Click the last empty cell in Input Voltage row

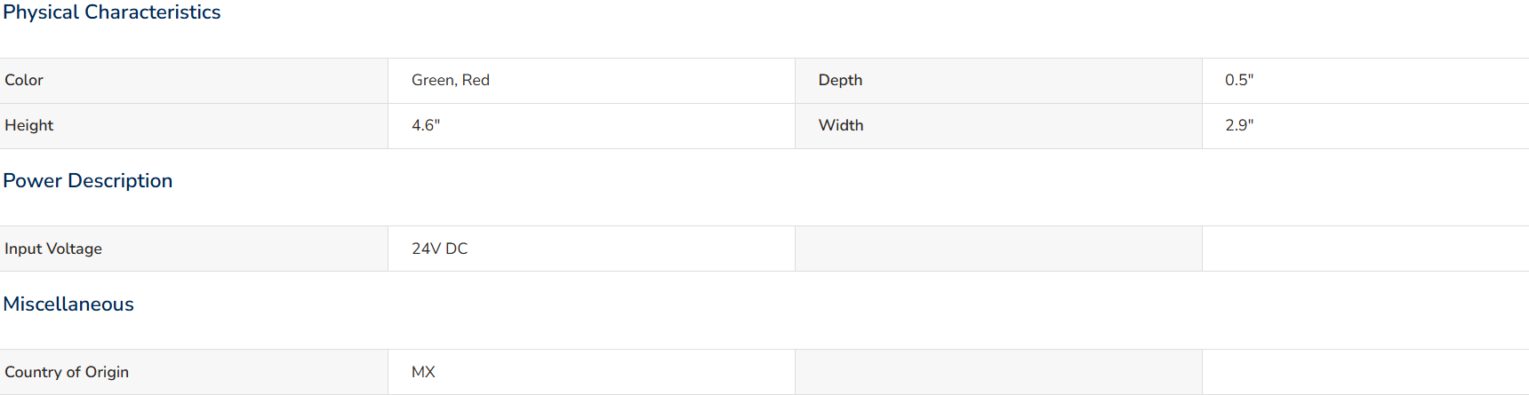1365,249
